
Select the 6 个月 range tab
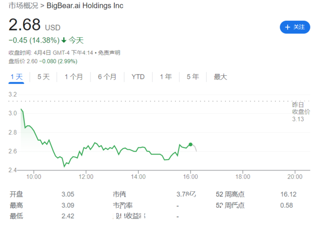tap(107, 77)
